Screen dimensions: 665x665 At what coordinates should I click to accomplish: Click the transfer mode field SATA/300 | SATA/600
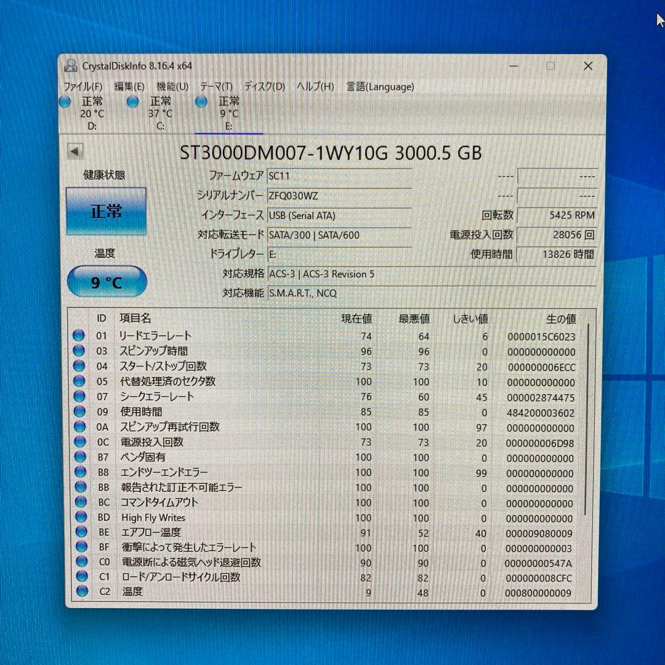point(339,235)
